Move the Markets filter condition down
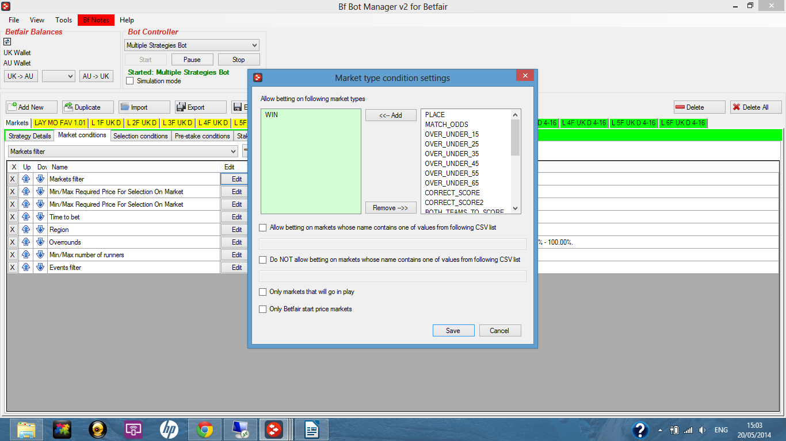Screen dimensions: 786x441 coord(40,179)
